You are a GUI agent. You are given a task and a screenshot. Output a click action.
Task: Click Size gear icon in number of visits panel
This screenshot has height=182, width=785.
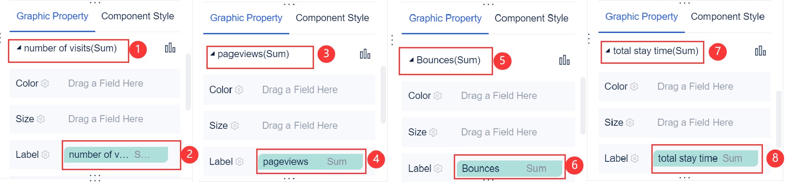pyautogui.click(x=41, y=119)
